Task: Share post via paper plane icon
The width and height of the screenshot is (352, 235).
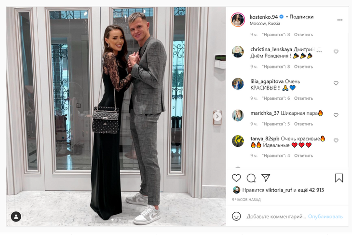Action: point(266,178)
